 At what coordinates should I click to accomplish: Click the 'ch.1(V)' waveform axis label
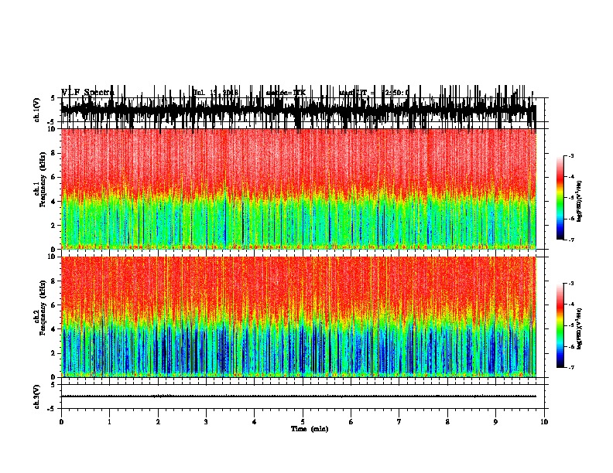[x=37, y=110]
